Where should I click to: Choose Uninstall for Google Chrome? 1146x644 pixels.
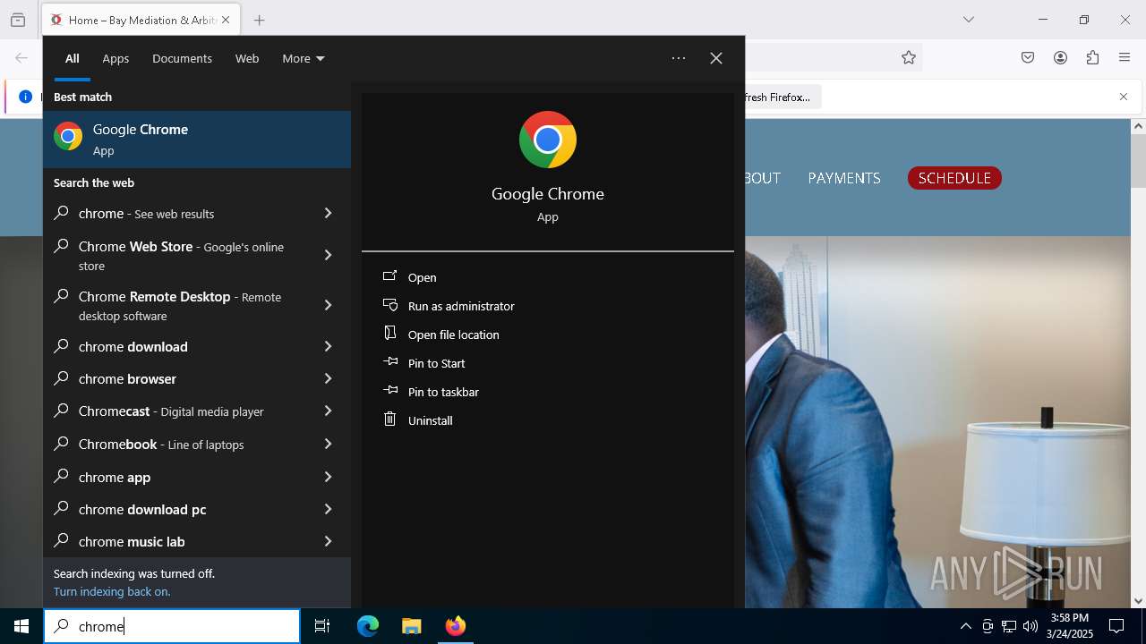(x=431, y=420)
